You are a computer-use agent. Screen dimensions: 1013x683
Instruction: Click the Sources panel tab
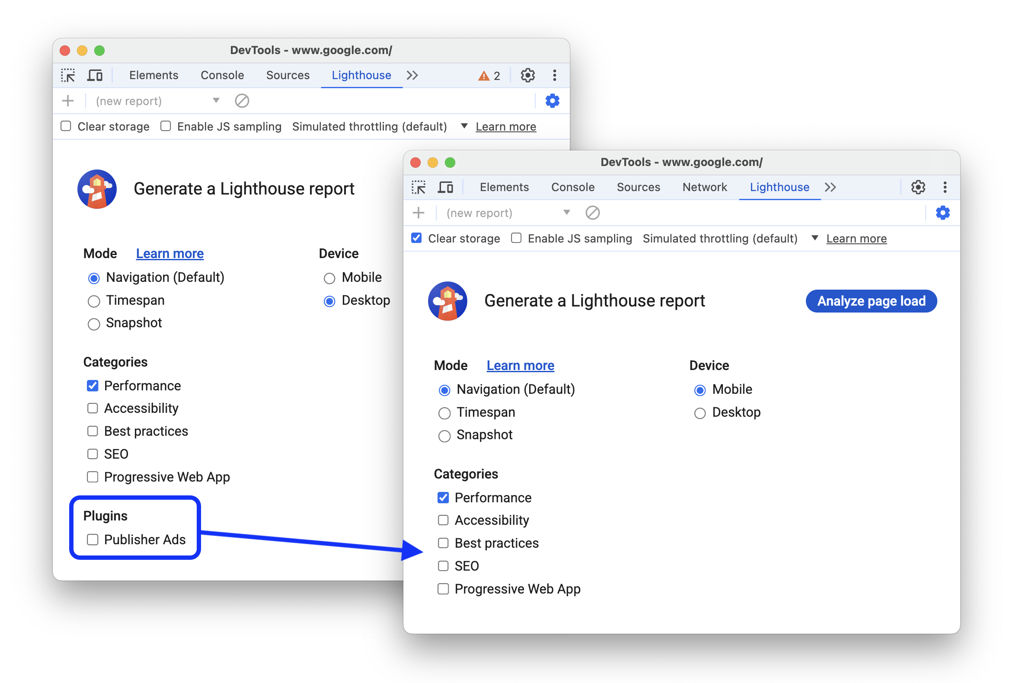[x=288, y=76]
